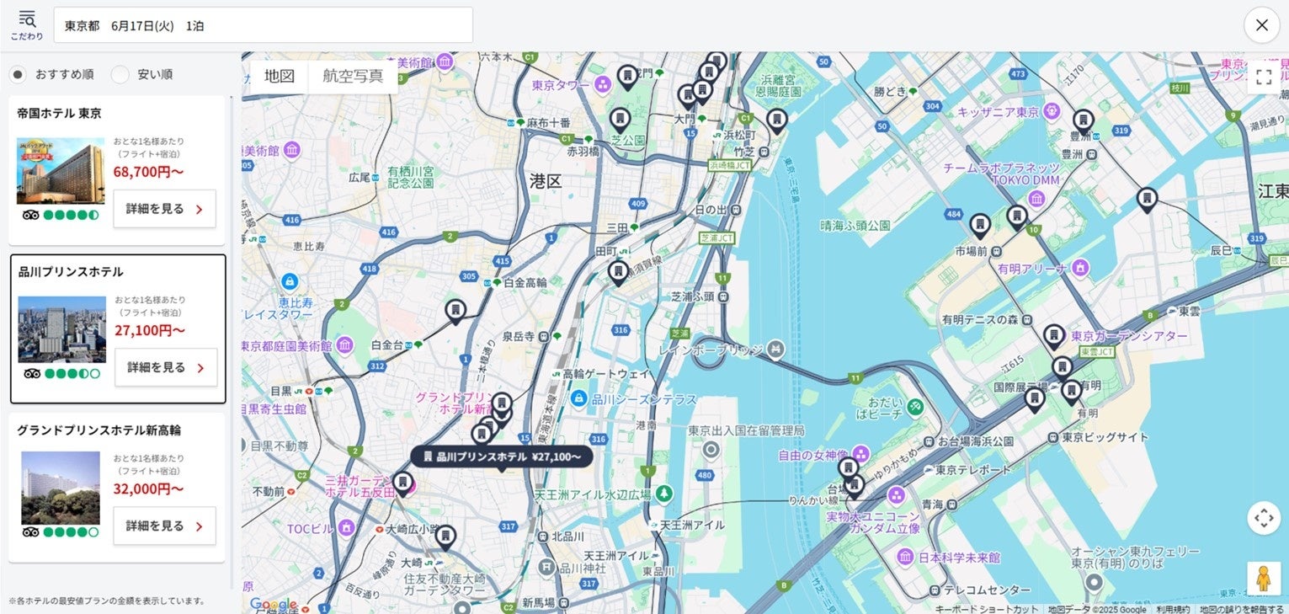Click the 品川プリンスホテル photo thumbnail

pyautogui.click(x=62, y=329)
